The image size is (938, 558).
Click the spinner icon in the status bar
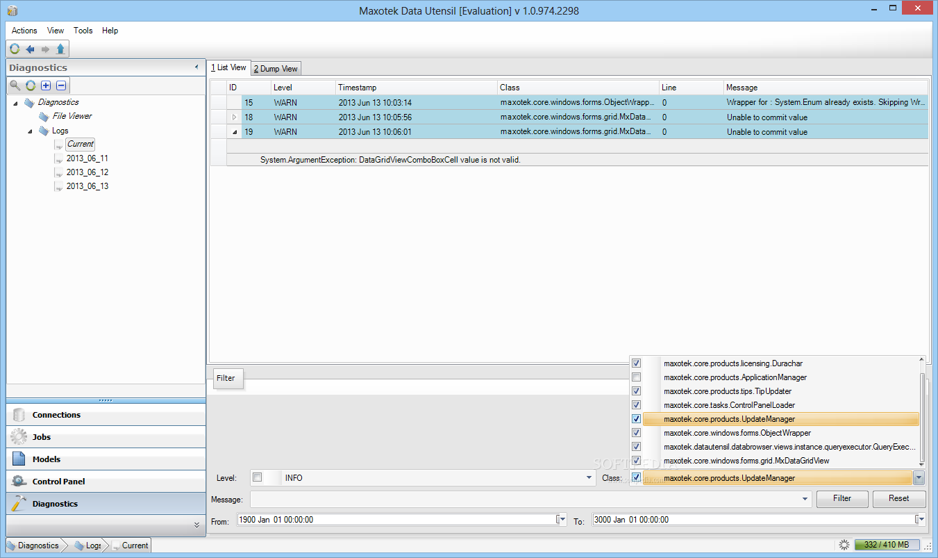coord(844,545)
